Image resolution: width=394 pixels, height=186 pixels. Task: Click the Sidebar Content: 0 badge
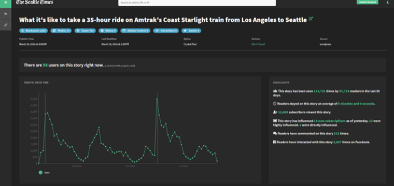135,31
